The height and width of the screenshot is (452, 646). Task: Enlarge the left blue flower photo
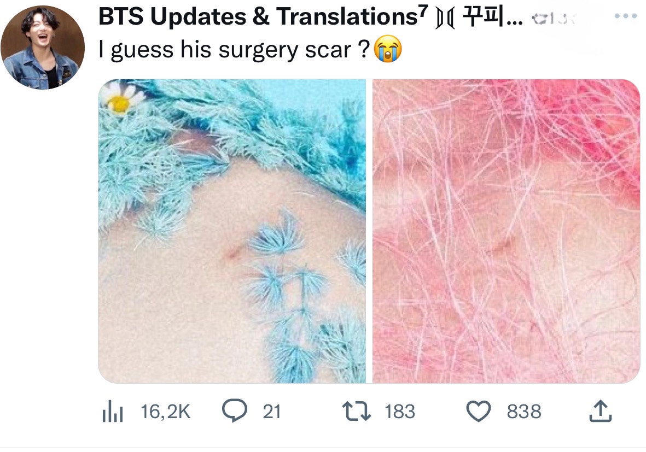[232, 231]
